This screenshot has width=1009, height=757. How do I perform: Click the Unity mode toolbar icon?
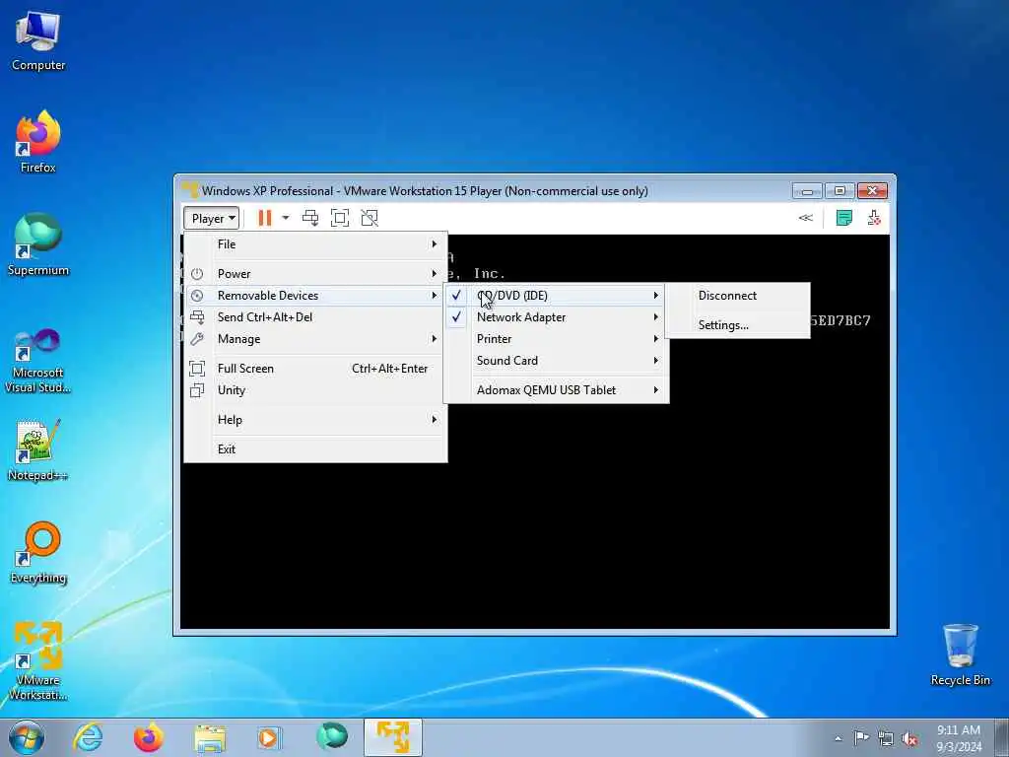point(370,218)
